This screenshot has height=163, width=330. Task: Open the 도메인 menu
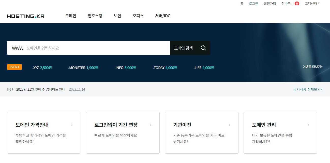pos(71,16)
